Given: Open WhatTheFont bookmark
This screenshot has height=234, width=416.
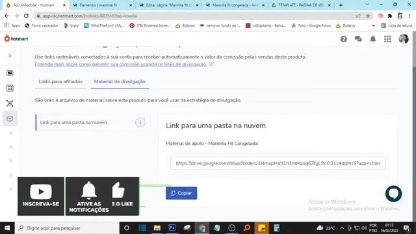Looking at the screenshot, I should point(104,26).
